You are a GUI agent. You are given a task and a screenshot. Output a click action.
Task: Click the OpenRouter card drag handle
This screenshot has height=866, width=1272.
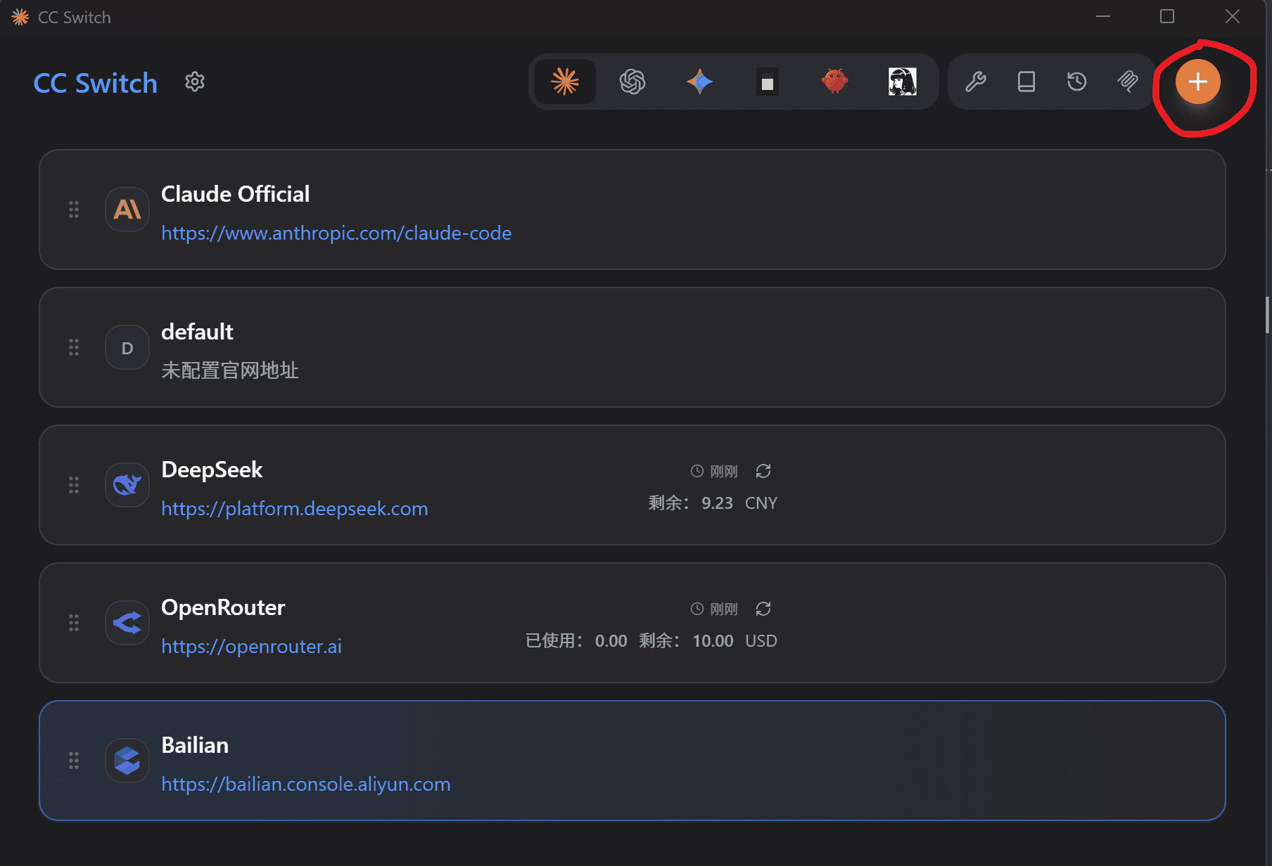(74, 623)
